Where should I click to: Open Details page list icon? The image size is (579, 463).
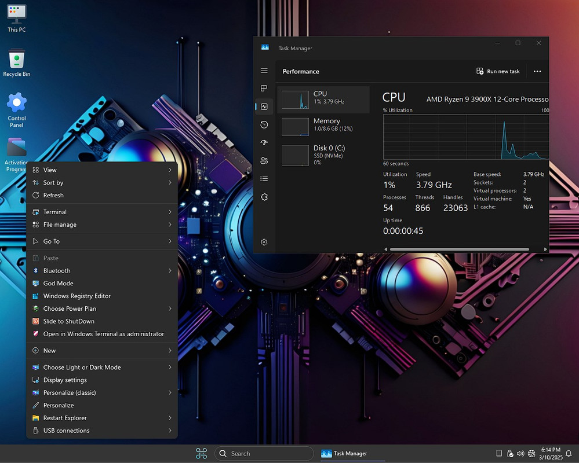(x=264, y=179)
